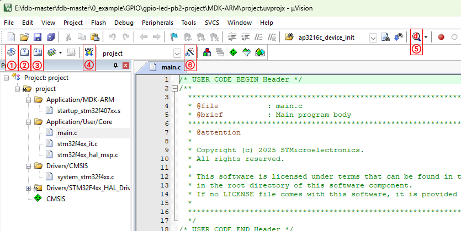The width and height of the screenshot is (461, 231).
Task: Collapse the Application/User/Core folder
Action: (29, 122)
